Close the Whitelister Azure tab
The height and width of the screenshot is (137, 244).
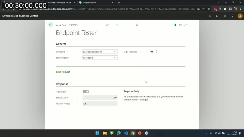point(75,3)
